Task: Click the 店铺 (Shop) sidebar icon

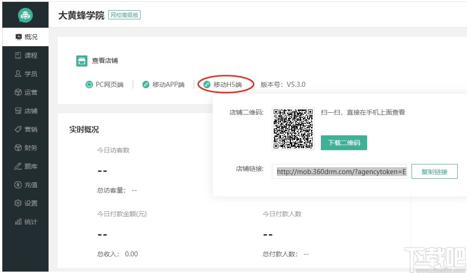Action: [25, 110]
